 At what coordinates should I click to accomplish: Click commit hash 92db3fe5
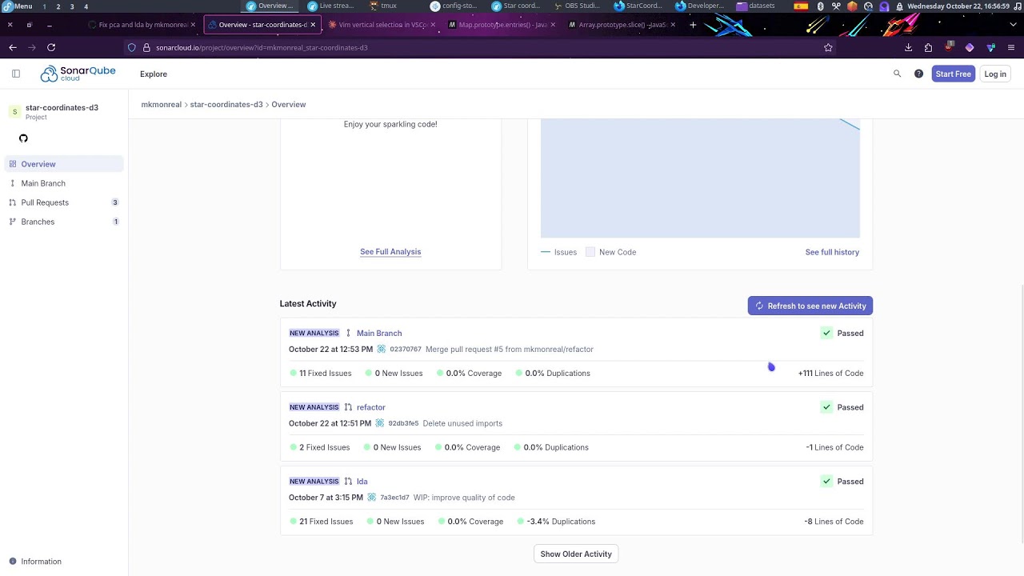coord(403,423)
